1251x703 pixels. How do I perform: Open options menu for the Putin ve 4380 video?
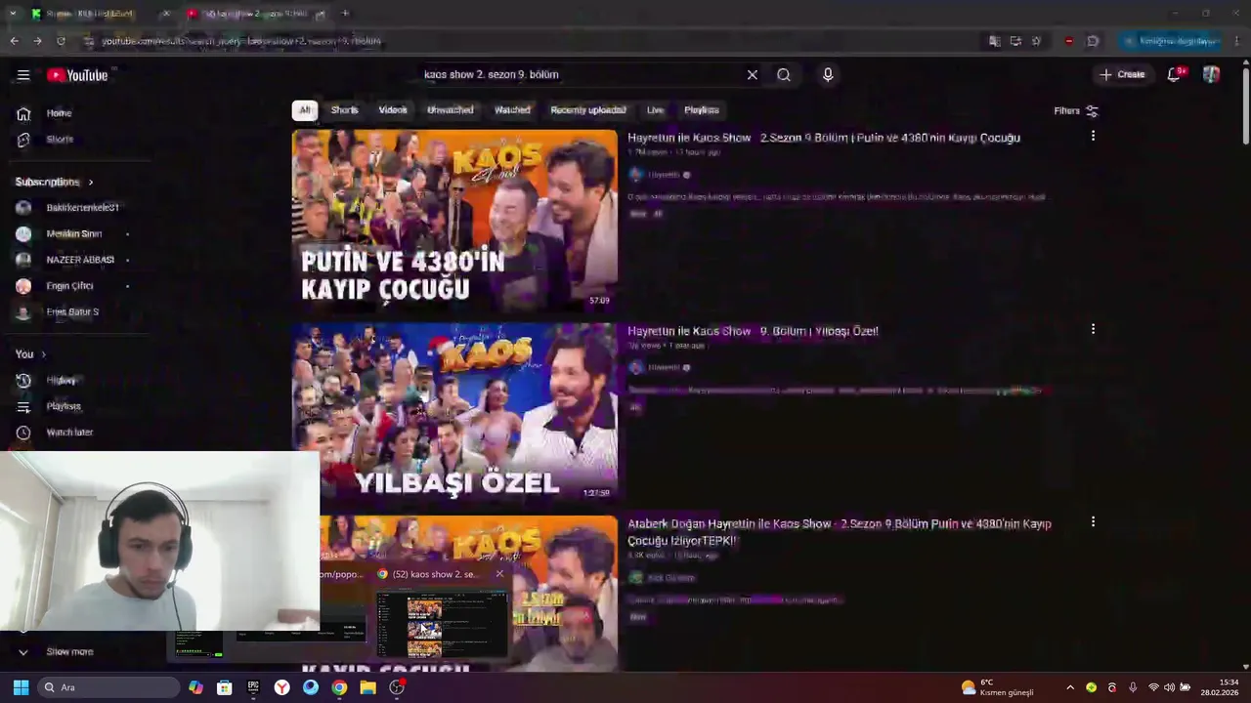(x=1093, y=136)
